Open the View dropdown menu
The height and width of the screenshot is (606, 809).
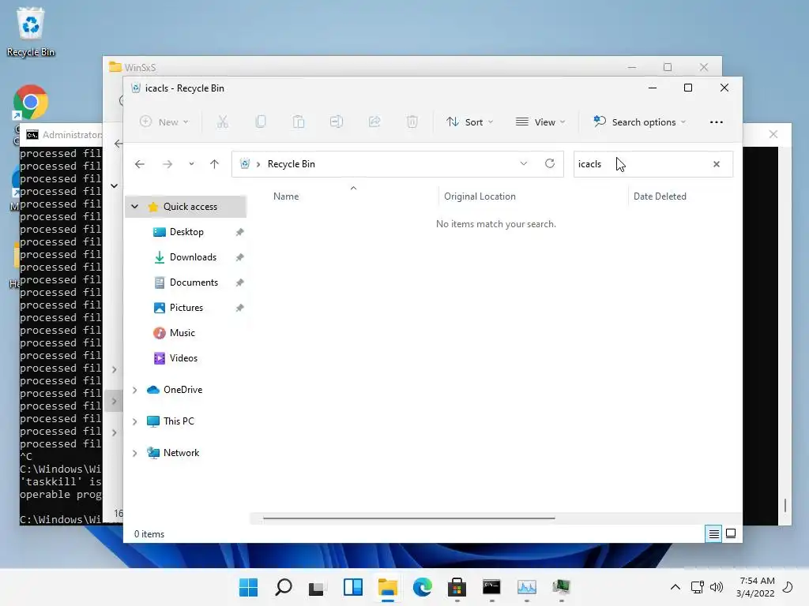(540, 122)
